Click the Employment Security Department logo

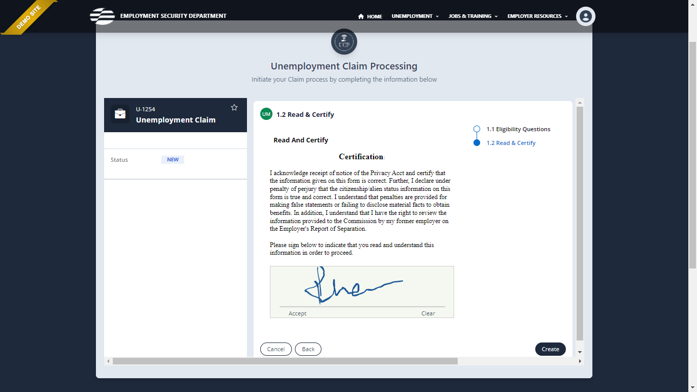pos(102,16)
